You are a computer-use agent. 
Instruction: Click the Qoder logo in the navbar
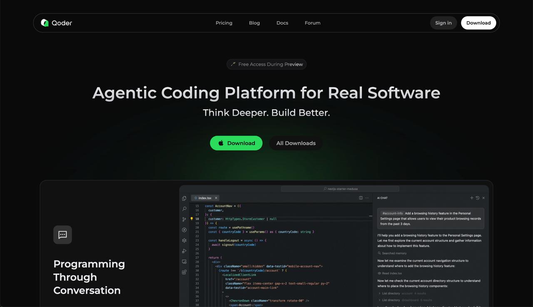coord(55,23)
